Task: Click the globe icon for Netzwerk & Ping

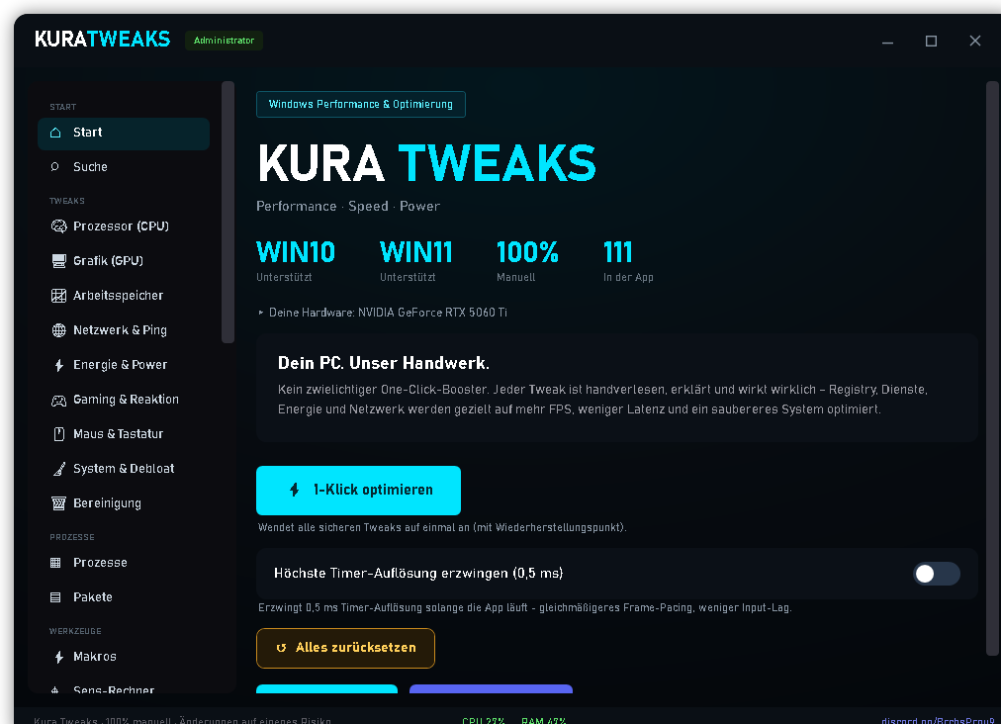Action: [x=58, y=330]
